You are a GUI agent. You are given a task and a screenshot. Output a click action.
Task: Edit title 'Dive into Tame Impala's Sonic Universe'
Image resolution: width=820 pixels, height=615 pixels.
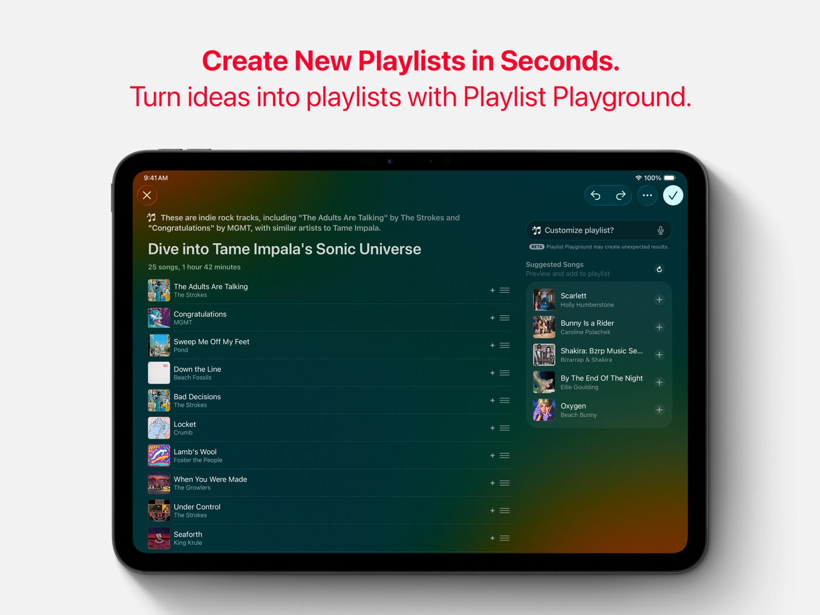click(x=285, y=249)
